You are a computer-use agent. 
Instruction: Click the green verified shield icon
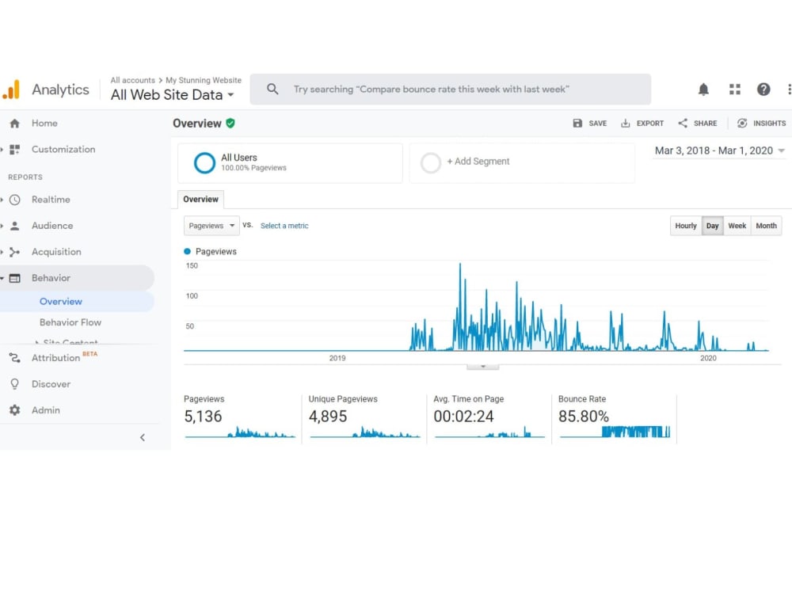230,124
